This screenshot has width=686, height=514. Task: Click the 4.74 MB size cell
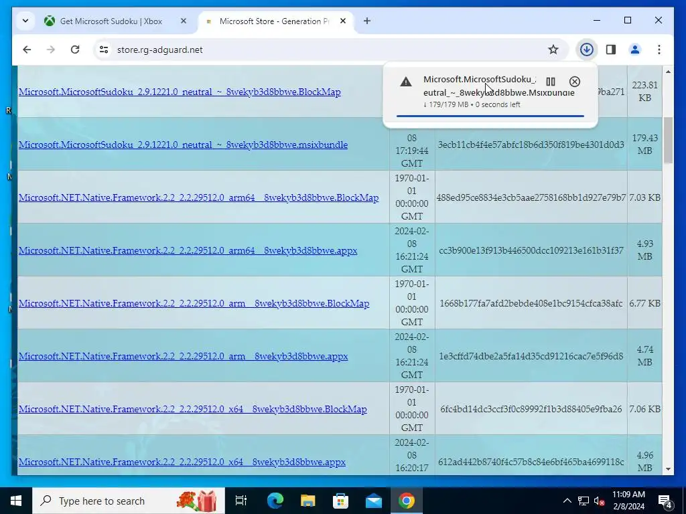[645, 356]
